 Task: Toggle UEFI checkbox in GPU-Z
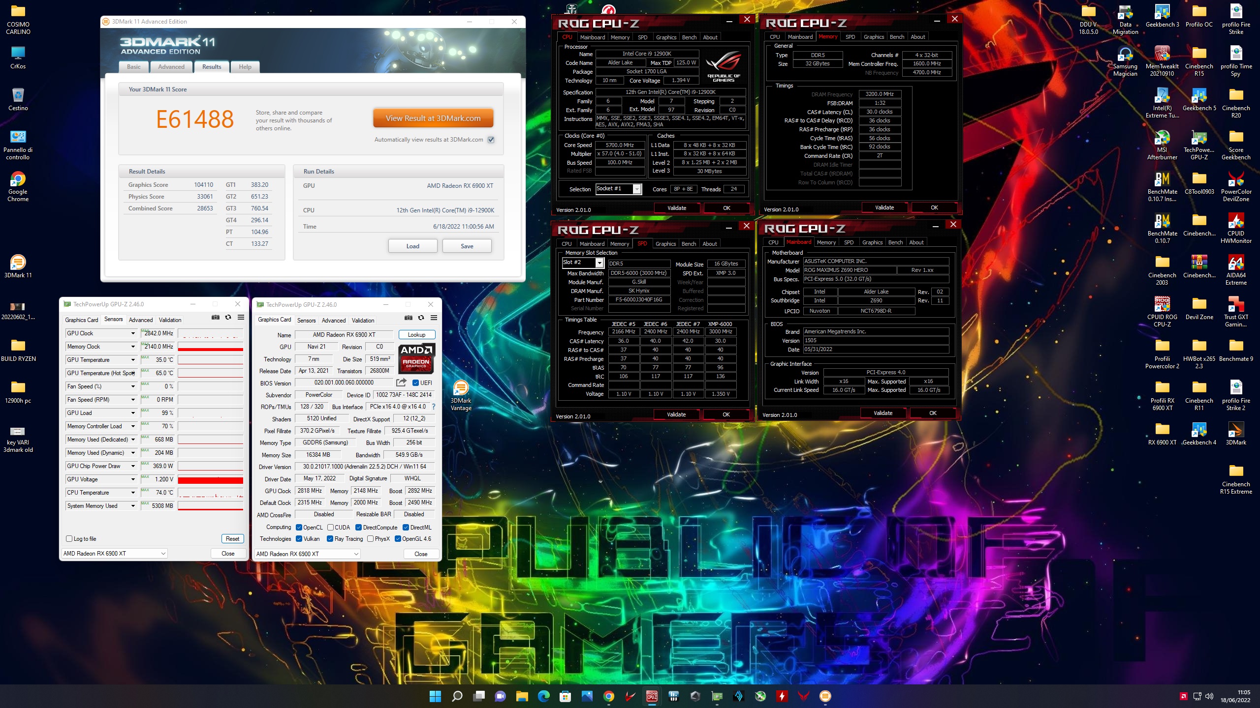coord(415,383)
